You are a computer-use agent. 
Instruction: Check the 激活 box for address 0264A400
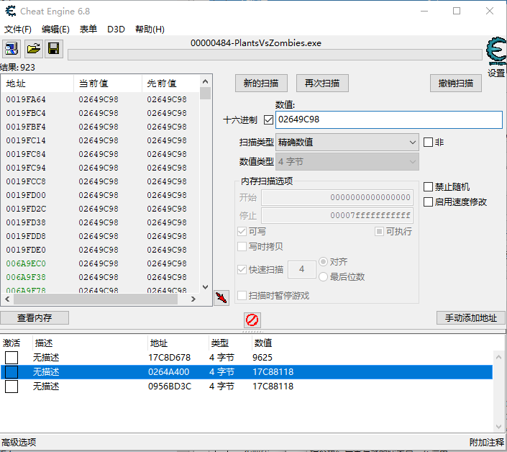(12, 372)
